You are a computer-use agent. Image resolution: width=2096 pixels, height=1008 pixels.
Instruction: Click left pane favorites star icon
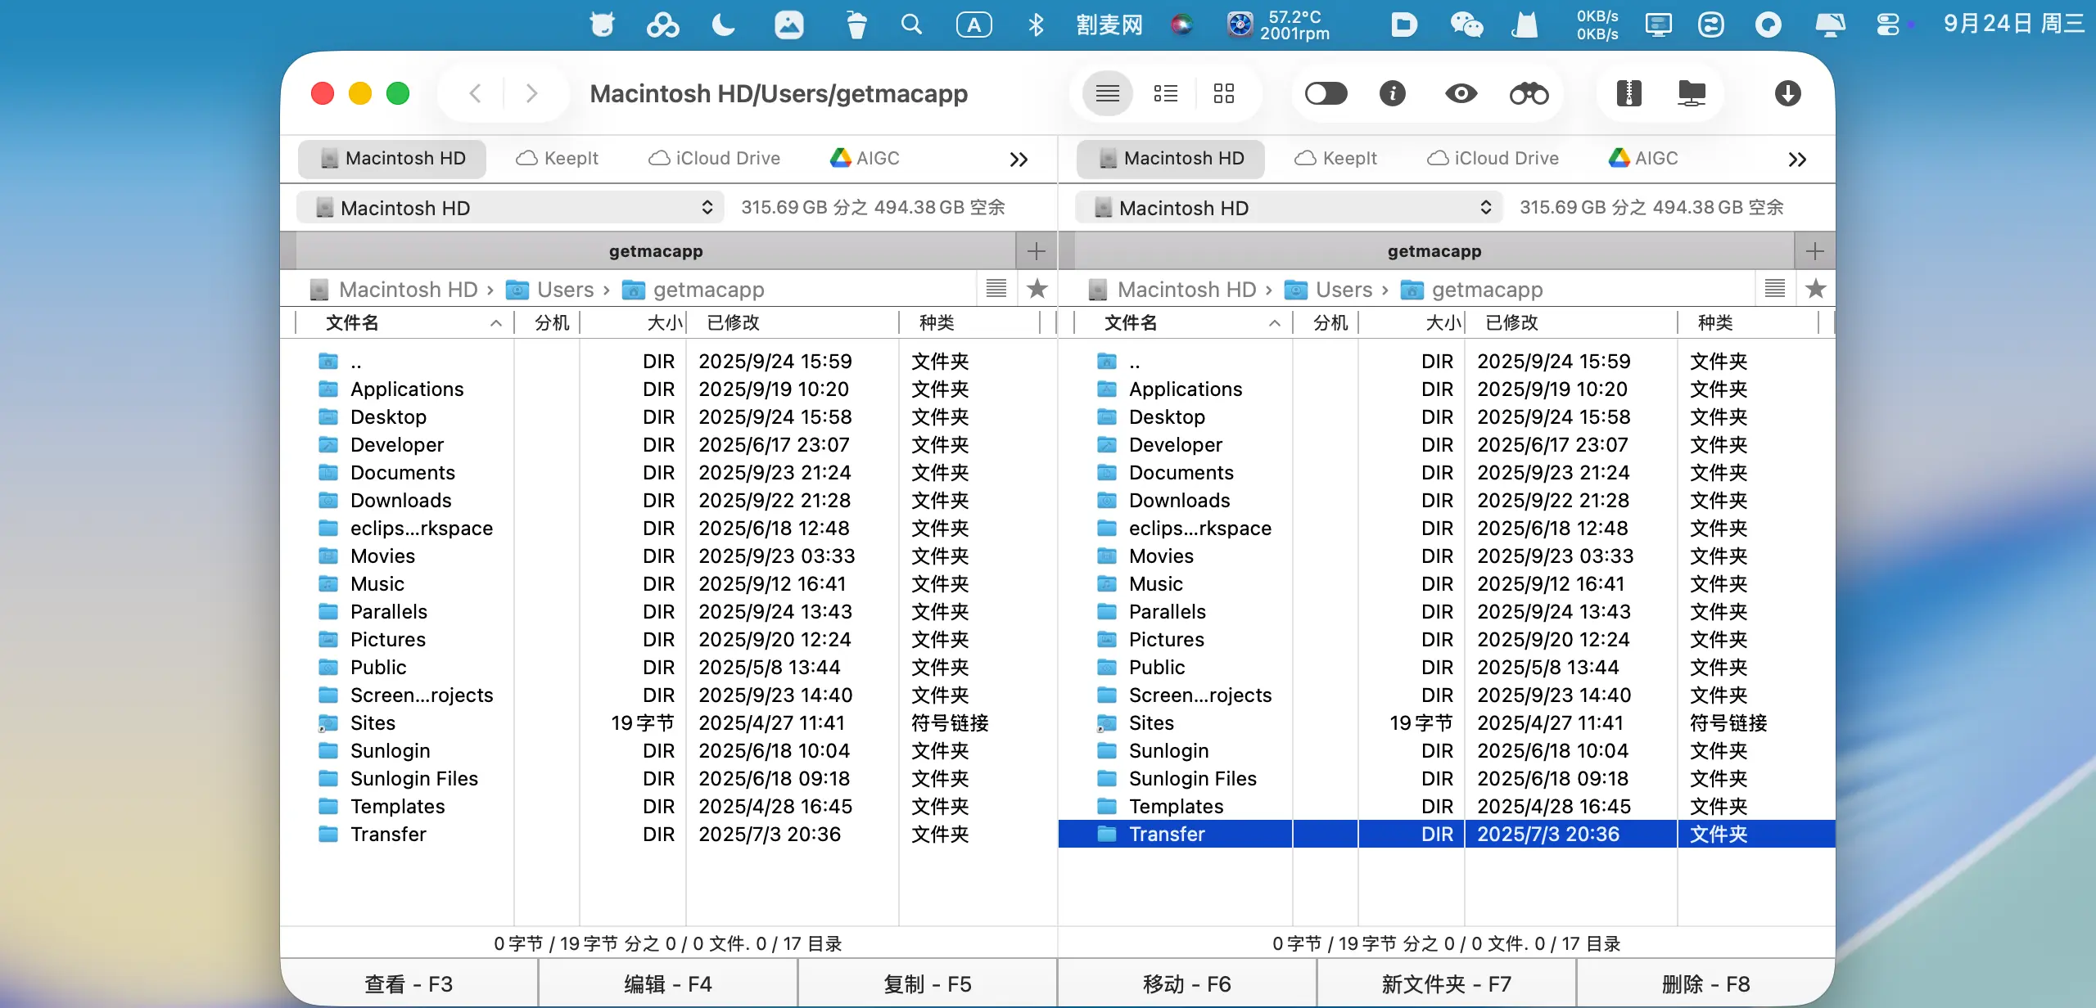pos(1037,289)
